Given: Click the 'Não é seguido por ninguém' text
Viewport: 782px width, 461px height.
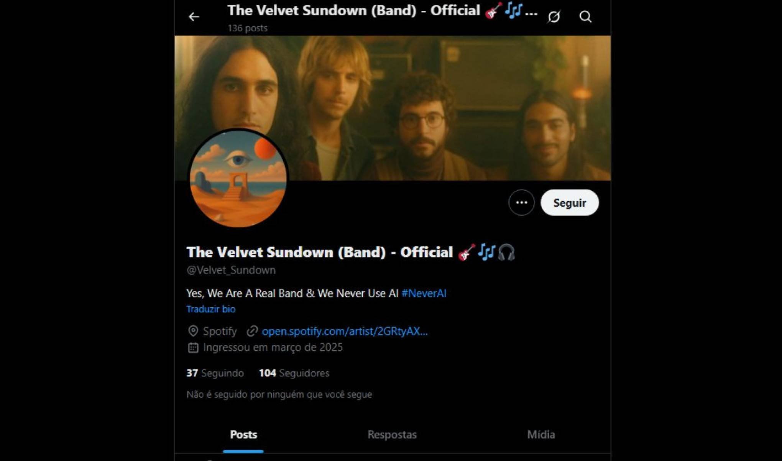Looking at the screenshot, I should (x=279, y=394).
